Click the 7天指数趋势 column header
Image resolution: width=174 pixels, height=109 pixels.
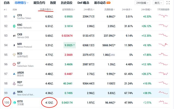click(163, 10)
